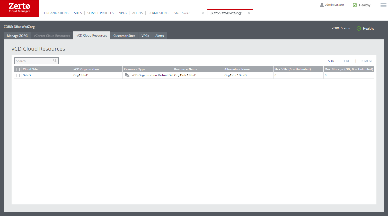Sort by the Resource Type column header
The image size is (388, 216).
148,69
